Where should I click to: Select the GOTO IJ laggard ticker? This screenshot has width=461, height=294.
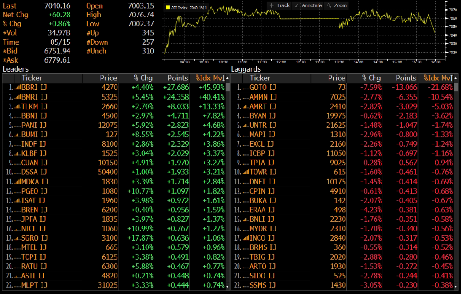click(263, 88)
